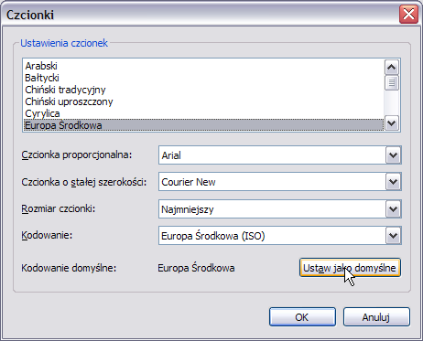Click the list scrollbar up arrow
Viewport: 423px width, 341px height.
pyautogui.click(x=392, y=68)
